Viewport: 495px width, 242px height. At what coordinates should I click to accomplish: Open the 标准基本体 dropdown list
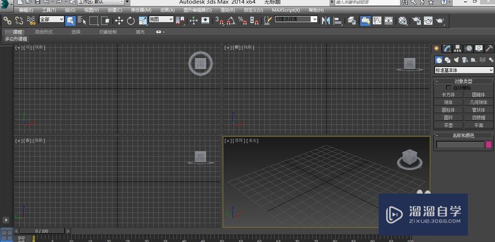(464, 70)
